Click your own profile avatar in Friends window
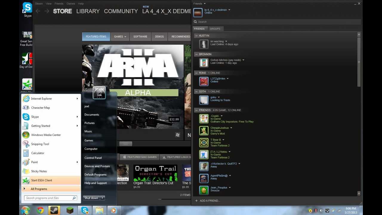382x215 pixels. pyautogui.click(x=198, y=13)
